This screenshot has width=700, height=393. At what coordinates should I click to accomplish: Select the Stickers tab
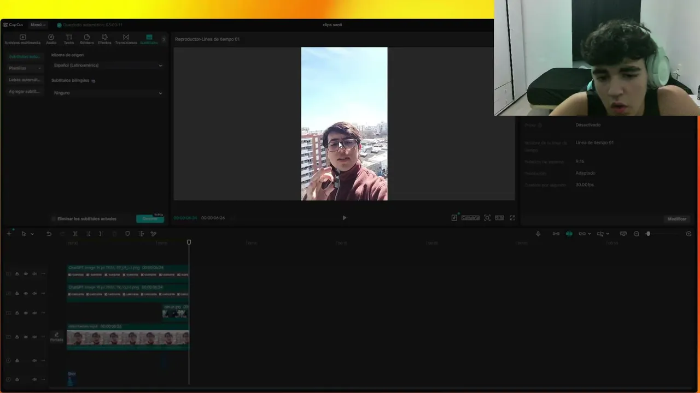pyautogui.click(x=86, y=39)
